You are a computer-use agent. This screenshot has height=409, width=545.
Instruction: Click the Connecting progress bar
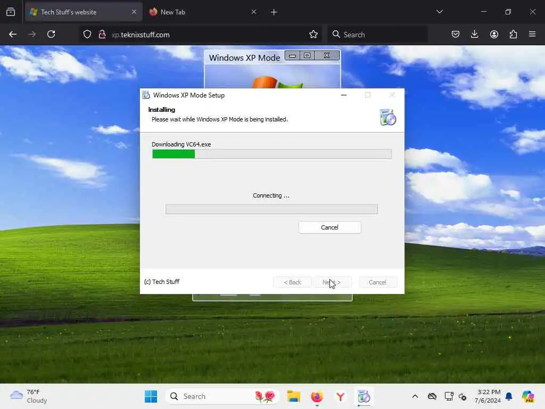[x=271, y=209]
